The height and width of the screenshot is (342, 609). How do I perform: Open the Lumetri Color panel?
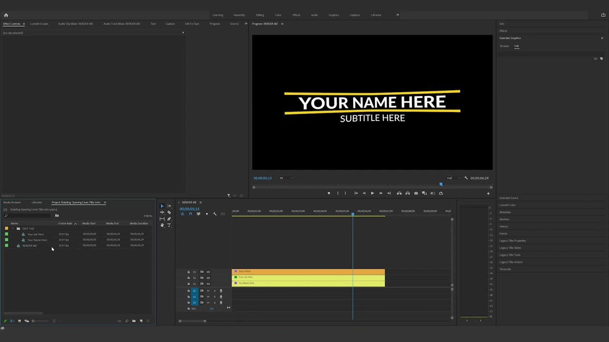point(508,205)
